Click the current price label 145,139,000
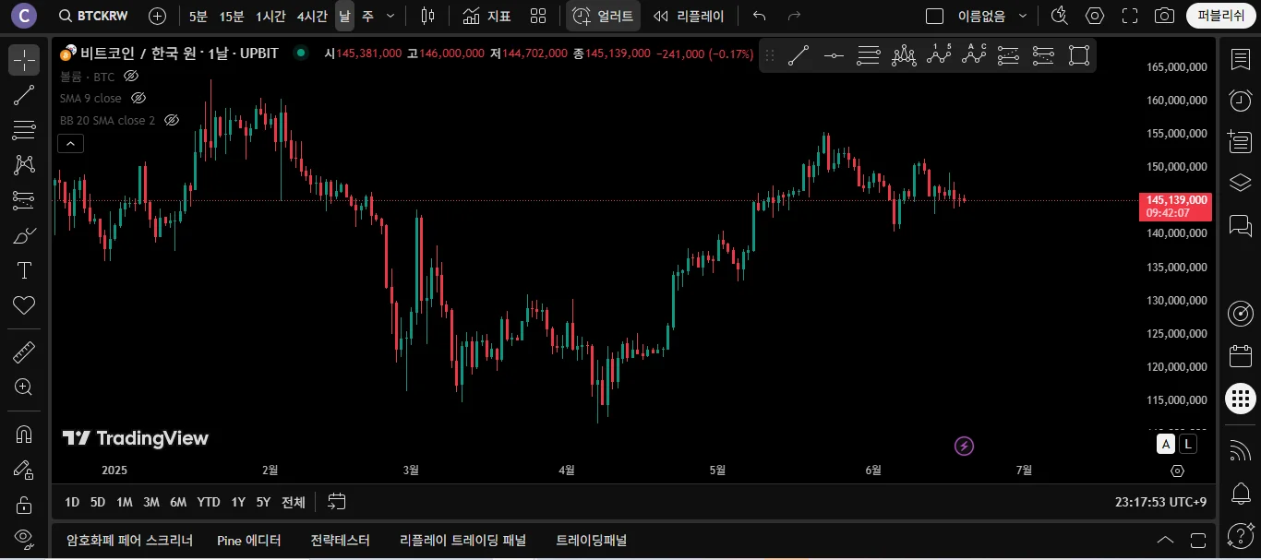This screenshot has width=1261, height=560. pyautogui.click(x=1176, y=199)
